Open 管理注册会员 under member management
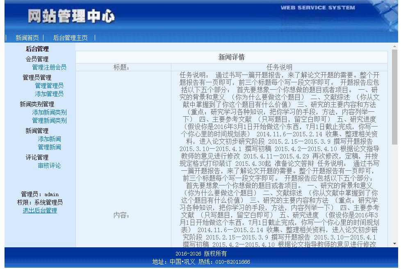This screenshot has height=269, width=401. (x=50, y=67)
